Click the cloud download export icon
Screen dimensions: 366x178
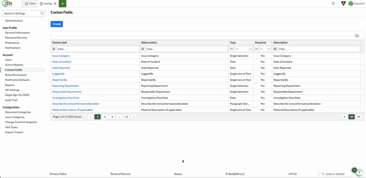[357, 36]
